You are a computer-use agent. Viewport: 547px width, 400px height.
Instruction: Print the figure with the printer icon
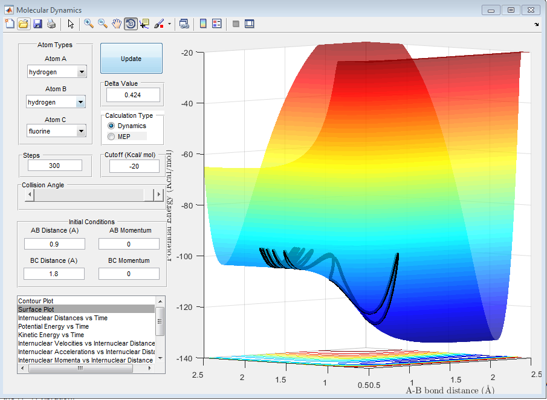51,24
